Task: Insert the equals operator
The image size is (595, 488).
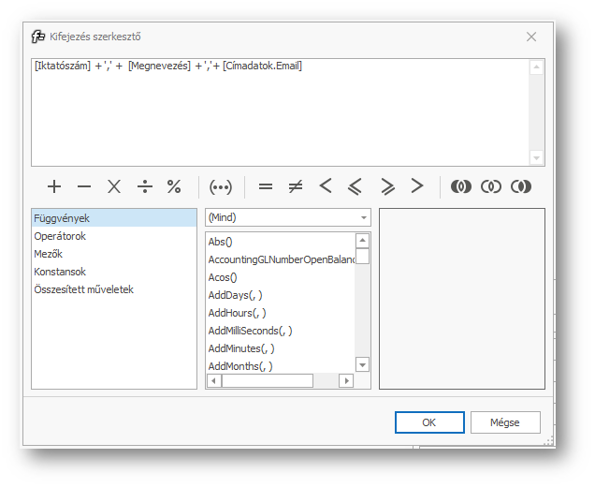Action: tap(266, 186)
